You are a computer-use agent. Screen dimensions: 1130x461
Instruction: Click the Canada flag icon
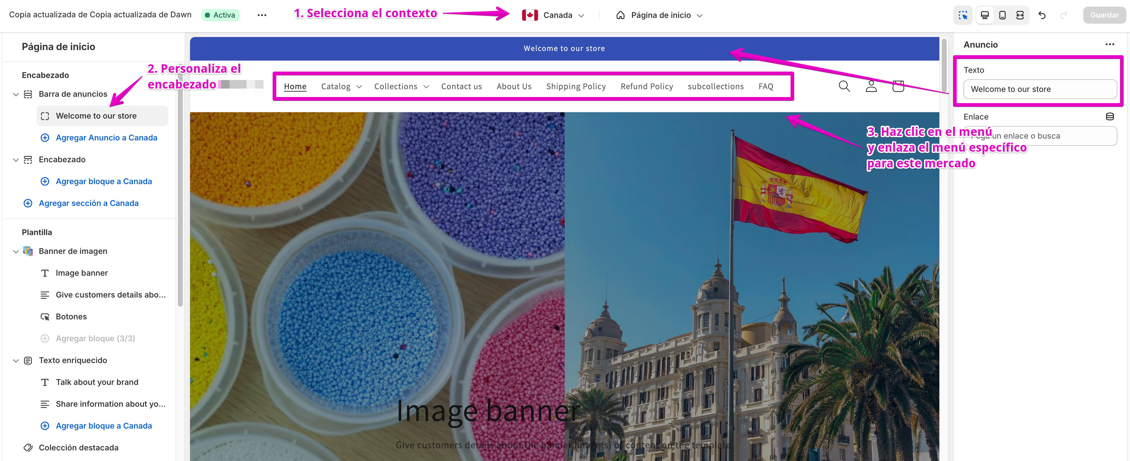530,15
